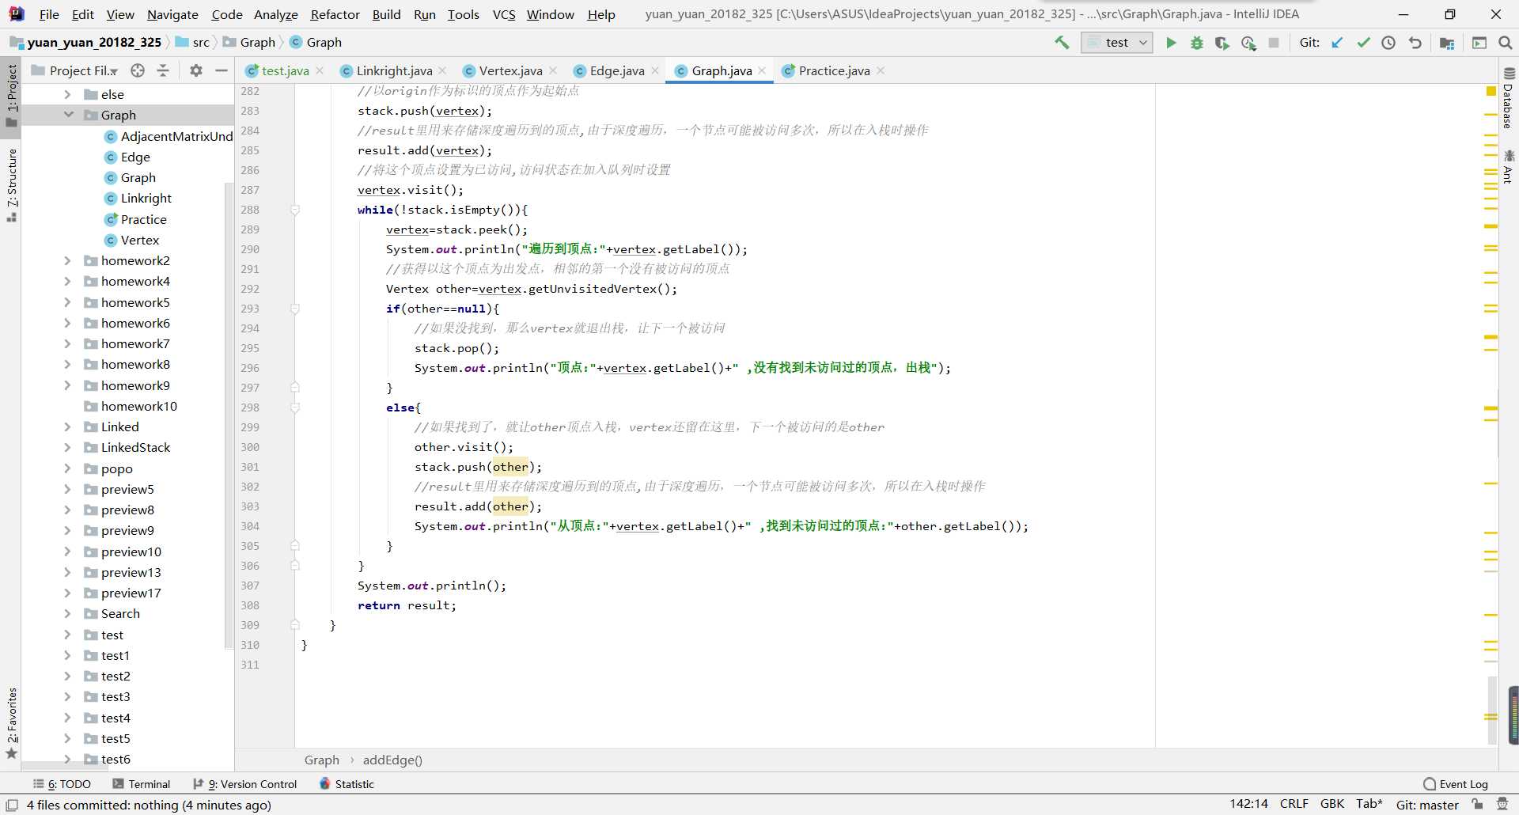Open the VCS menu
The width and height of the screenshot is (1519, 815).
[x=504, y=14]
